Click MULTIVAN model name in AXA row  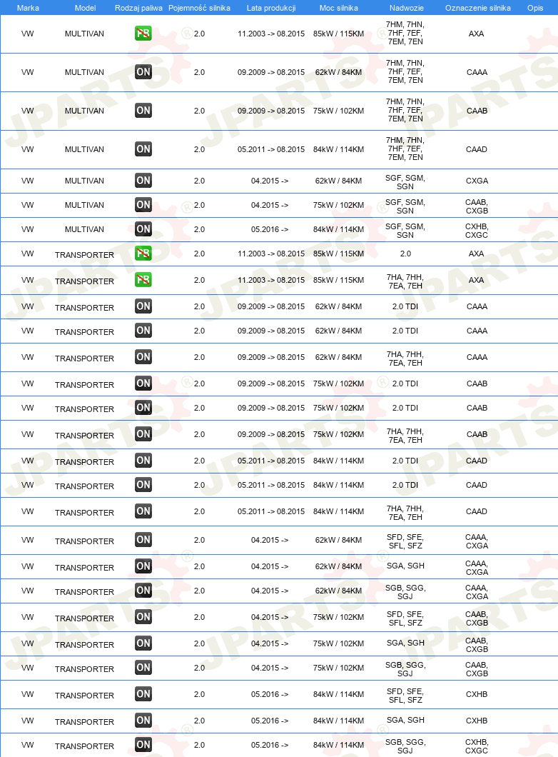click(x=84, y=34)
